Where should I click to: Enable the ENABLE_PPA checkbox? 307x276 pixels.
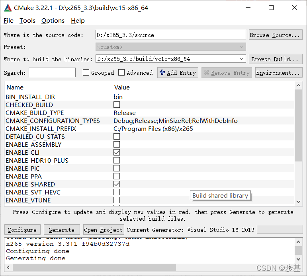click(x=117, y=176)
